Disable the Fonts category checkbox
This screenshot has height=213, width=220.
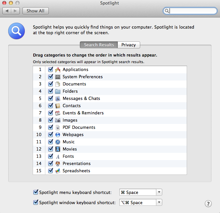pyautogui.click(x=50, y=156)
